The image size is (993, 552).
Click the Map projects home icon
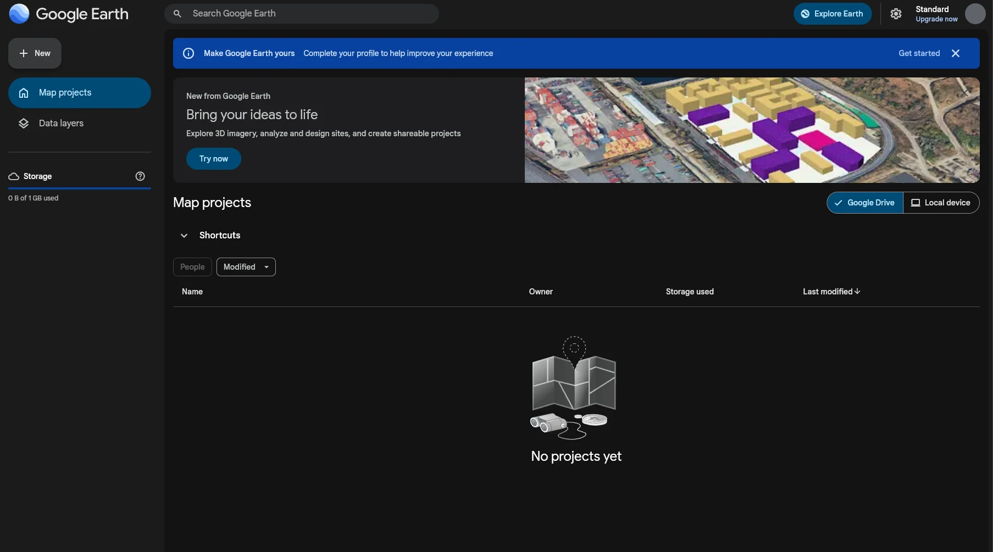(24, 93)
